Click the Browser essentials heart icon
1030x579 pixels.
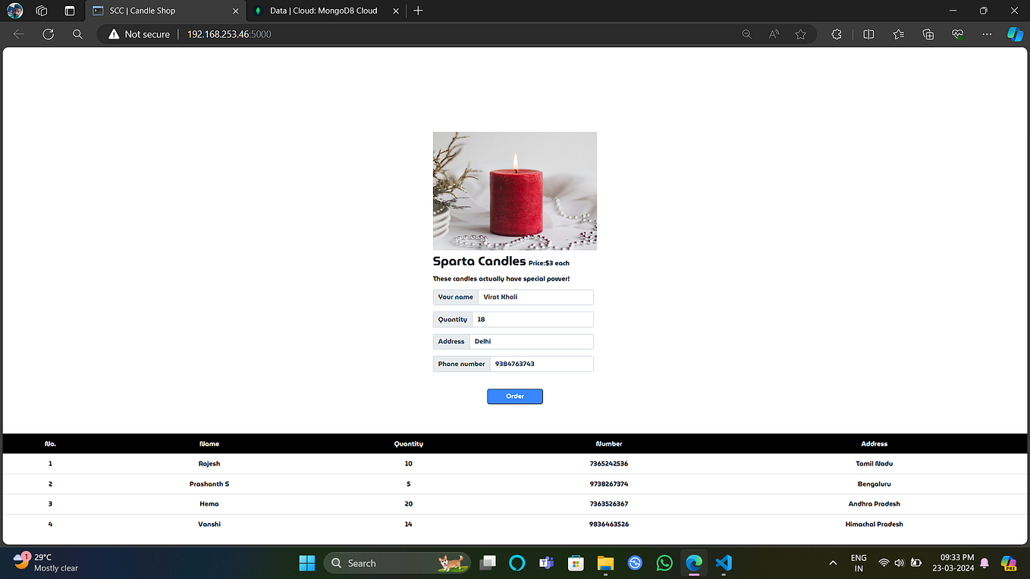coord(956,34)
